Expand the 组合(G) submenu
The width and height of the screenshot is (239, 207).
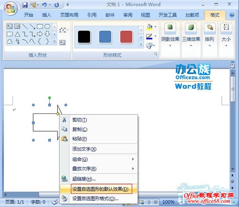pyautogui.click(x=99, y=159)
